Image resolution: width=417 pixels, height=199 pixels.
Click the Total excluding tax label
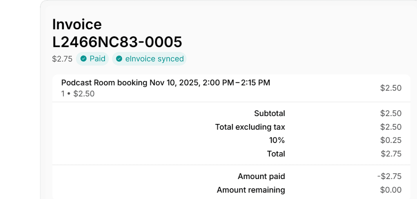[x=250, y=127]
